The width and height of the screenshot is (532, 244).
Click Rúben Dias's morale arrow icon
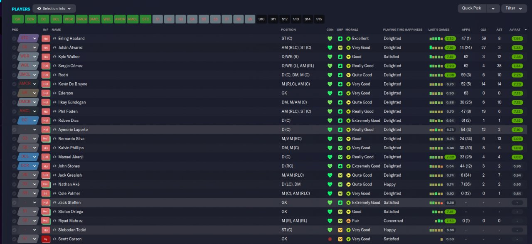[x=348, y=121]
